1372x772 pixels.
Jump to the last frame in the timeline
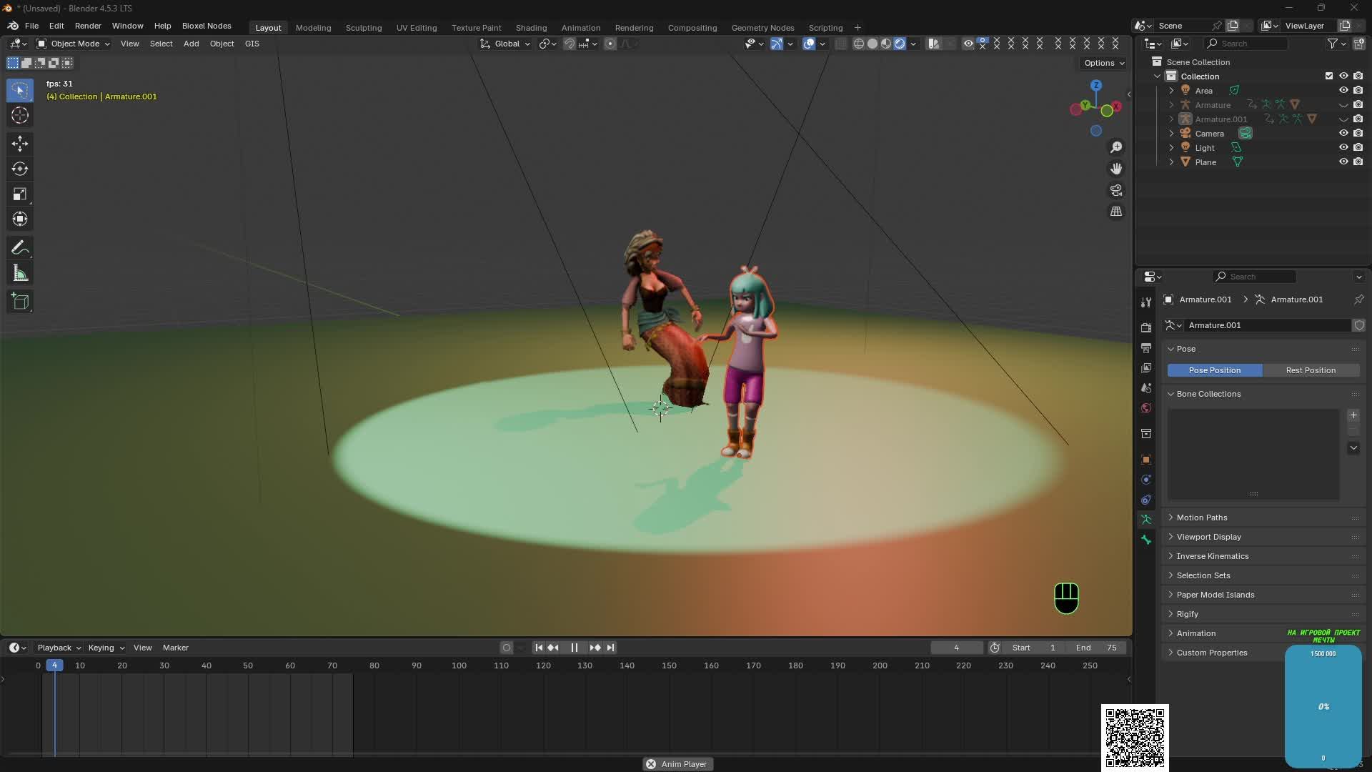610,648
